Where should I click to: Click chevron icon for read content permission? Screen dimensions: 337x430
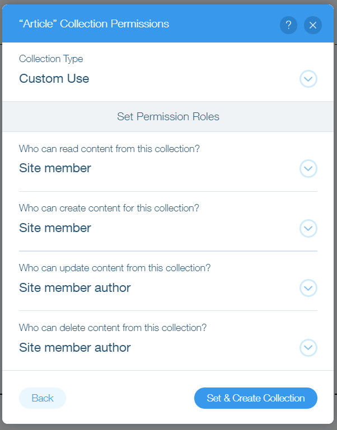[308, 168]
